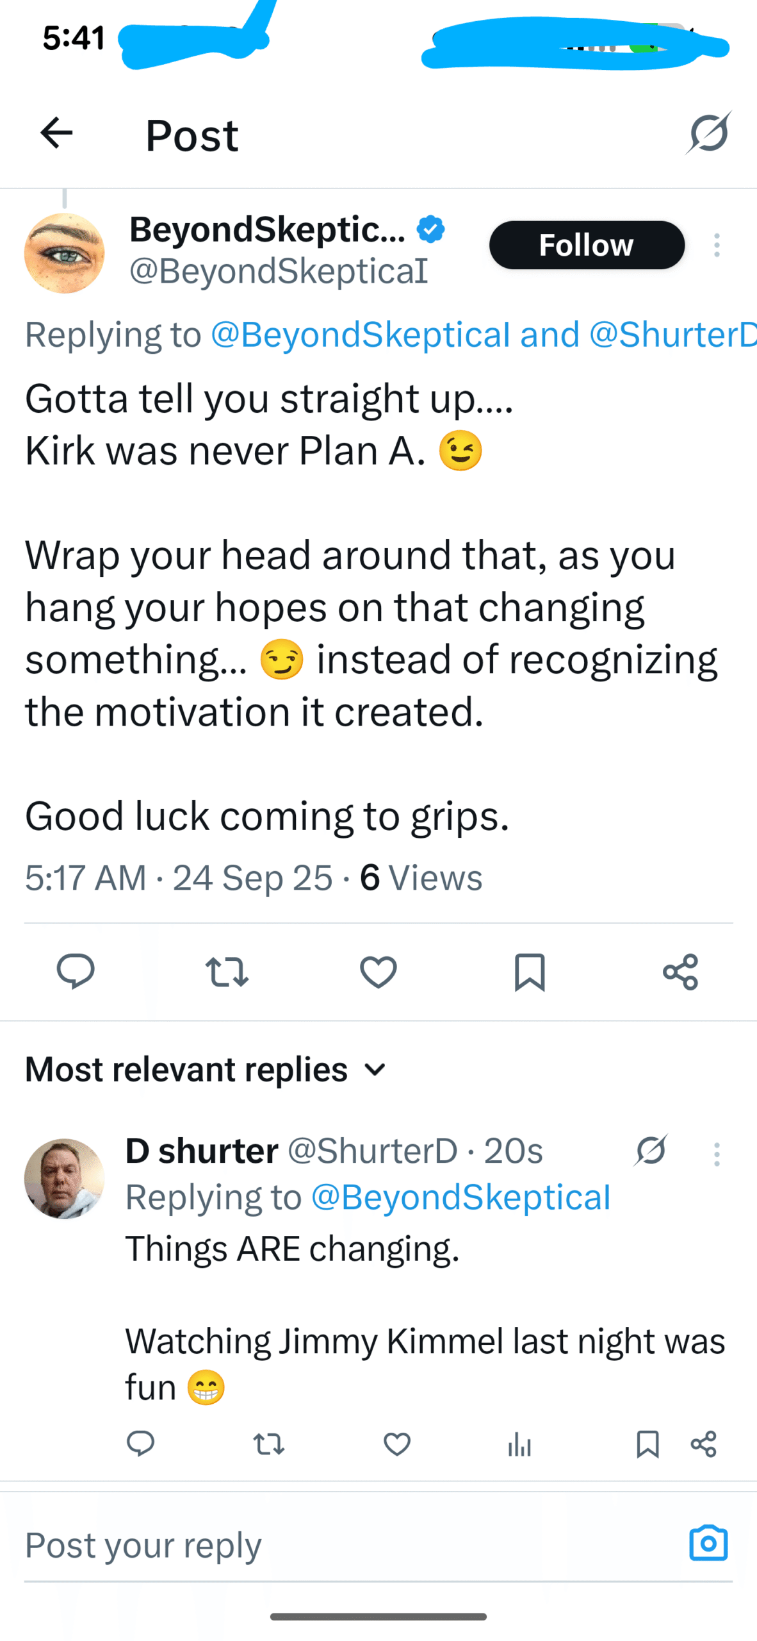The image size is (757, 1641).
Task: Share the main post
Action: point(680,972)
